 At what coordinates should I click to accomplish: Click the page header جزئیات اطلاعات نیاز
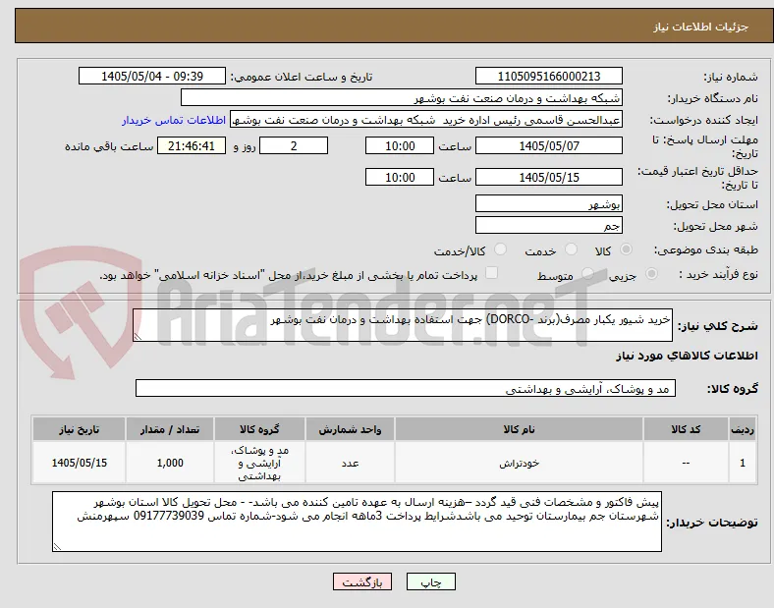pos(700,27)
